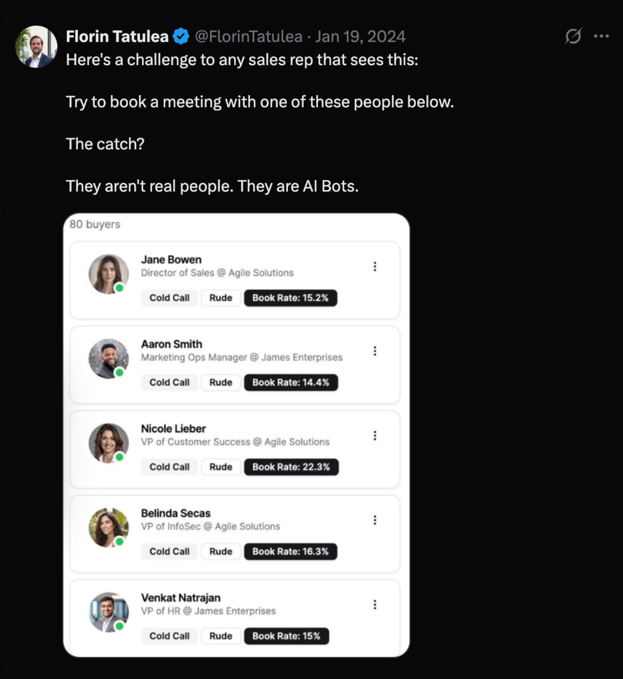Open the @FlorinTatulea handle link

[249, 36]
